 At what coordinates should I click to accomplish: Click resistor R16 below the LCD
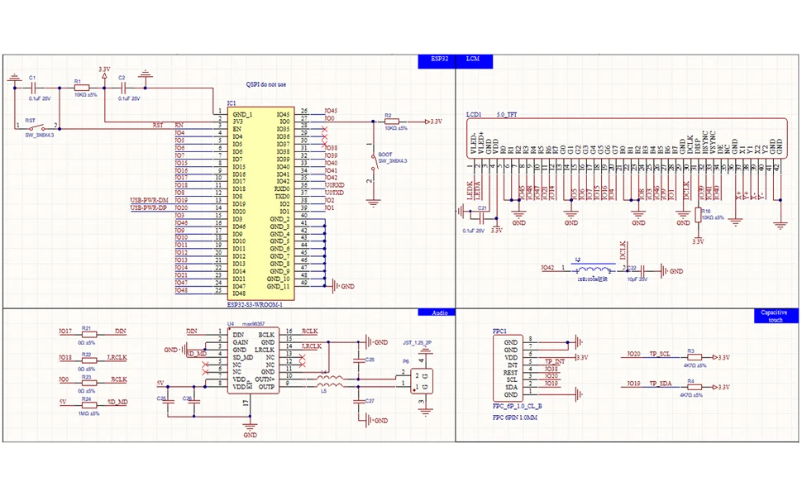[x=698, y=216]
